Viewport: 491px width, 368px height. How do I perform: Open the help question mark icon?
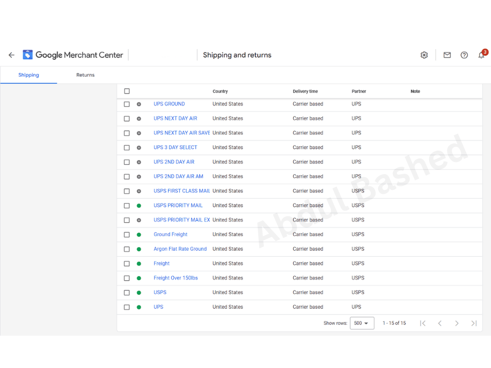[464, 55]
